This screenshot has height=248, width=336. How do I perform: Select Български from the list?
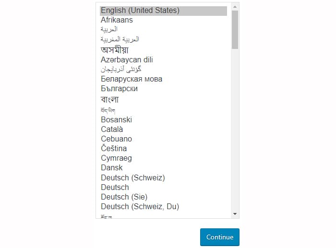(x=163, y=89)
